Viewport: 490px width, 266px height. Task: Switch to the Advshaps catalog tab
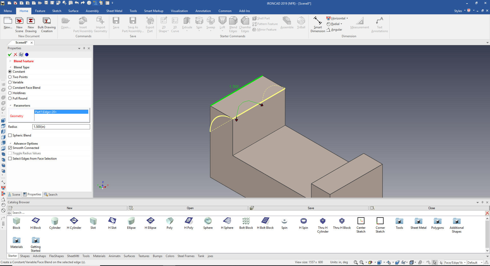pos(39,256)
